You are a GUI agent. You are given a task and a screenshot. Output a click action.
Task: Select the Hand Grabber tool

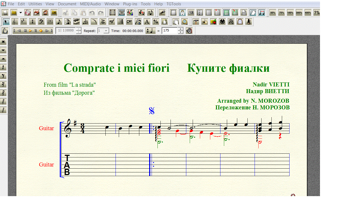(175, 22)
